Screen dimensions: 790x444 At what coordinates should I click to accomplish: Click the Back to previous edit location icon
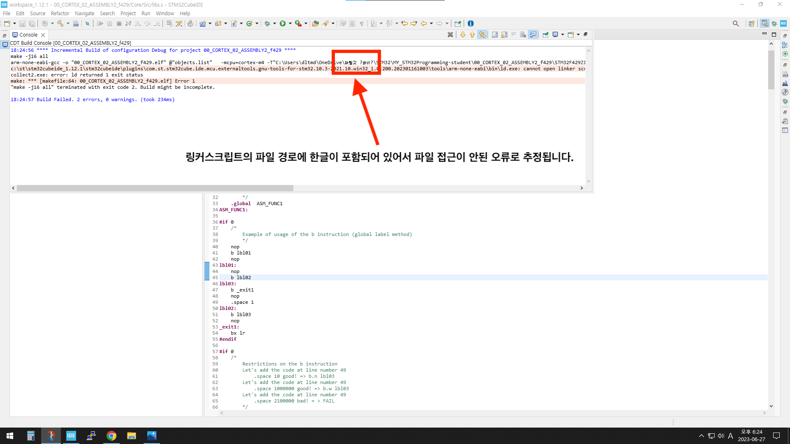click(405, 23)
